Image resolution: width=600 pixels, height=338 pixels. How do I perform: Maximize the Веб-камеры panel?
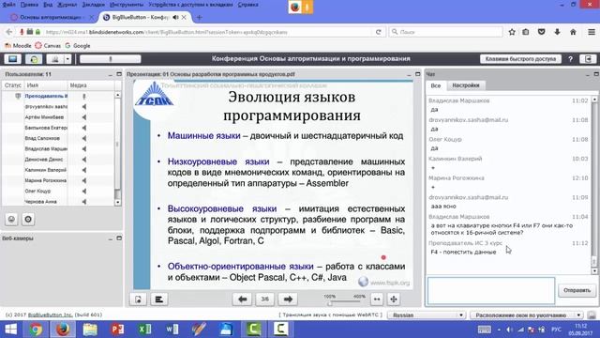point(119,238)
